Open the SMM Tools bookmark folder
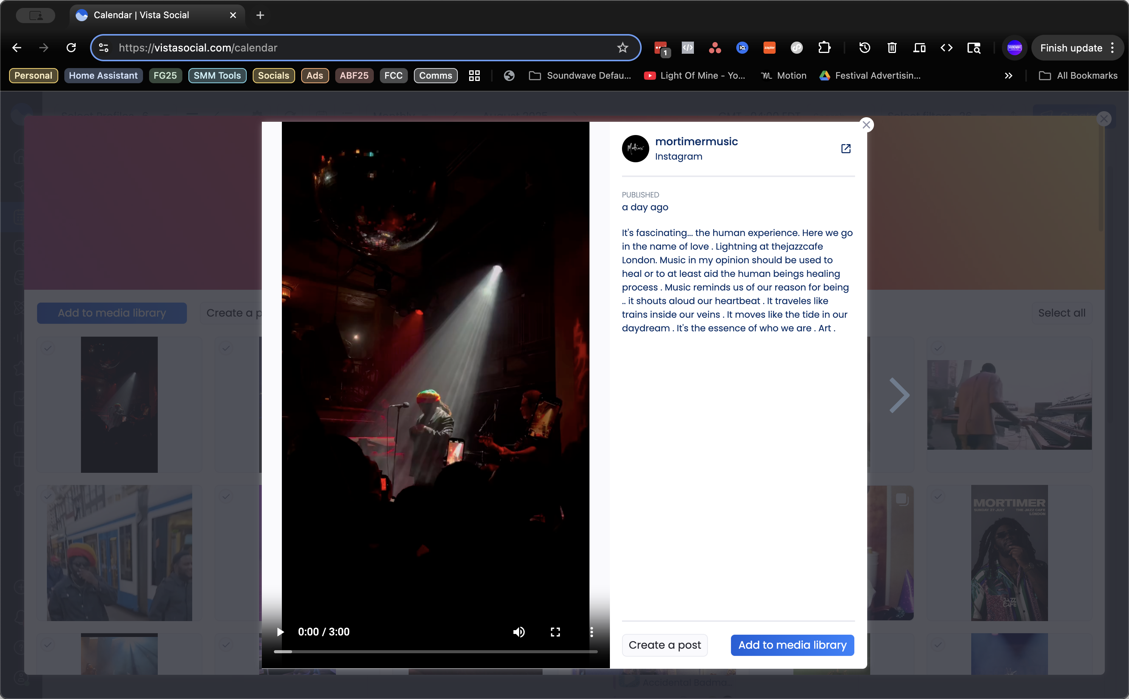1129x699 pixels. point(217,75)
